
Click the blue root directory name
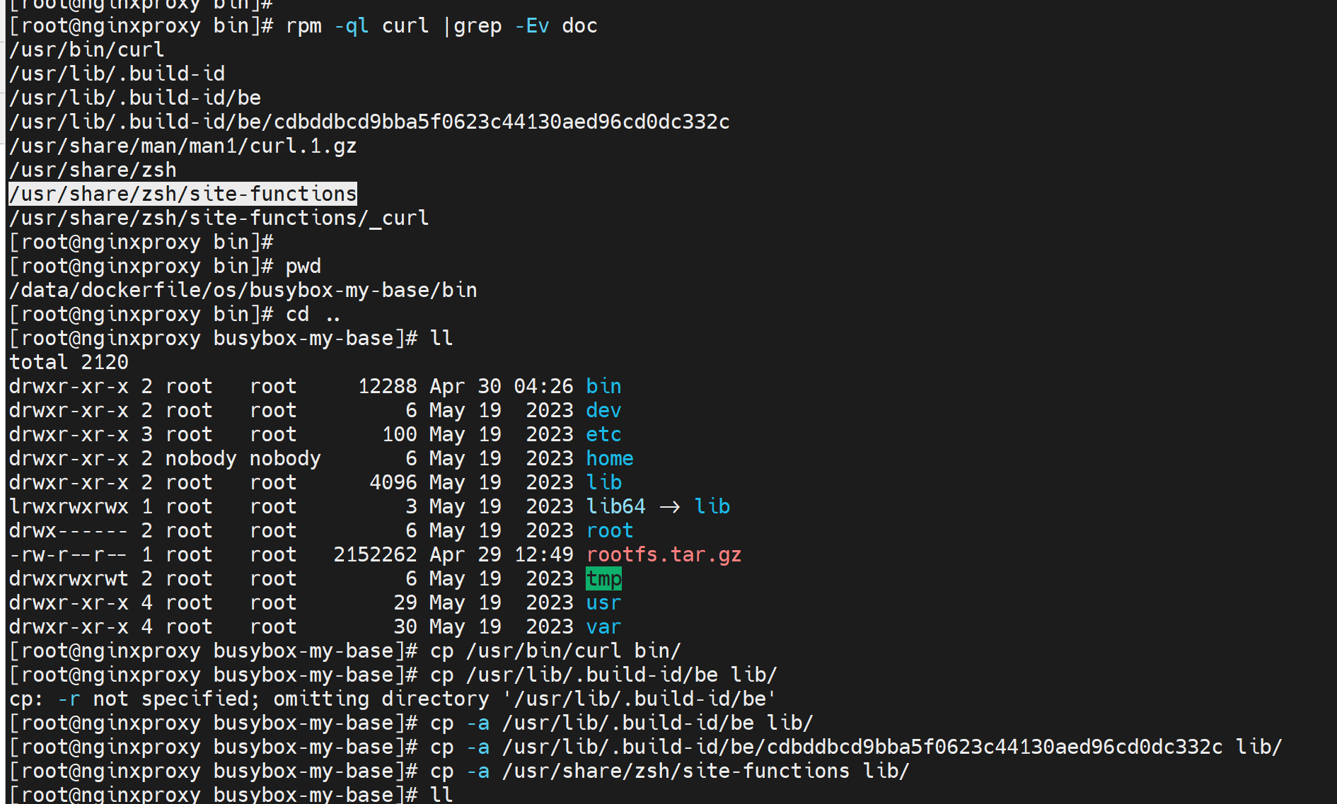[x=609, y=530]
